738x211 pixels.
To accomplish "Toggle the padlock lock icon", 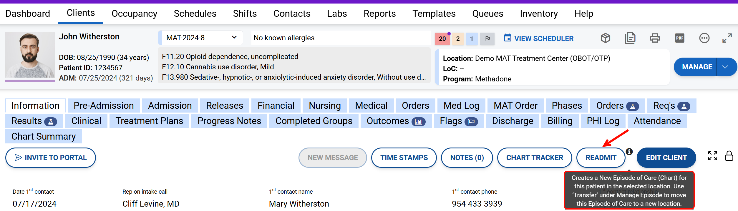I will tap(729, 156).
